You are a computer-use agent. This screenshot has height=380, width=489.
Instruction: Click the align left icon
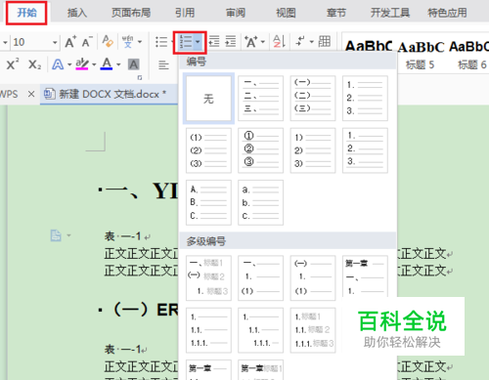coord(163,65)
